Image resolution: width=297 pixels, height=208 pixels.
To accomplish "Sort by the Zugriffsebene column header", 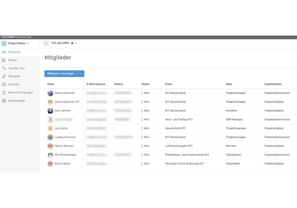I will tap(273, 84).
